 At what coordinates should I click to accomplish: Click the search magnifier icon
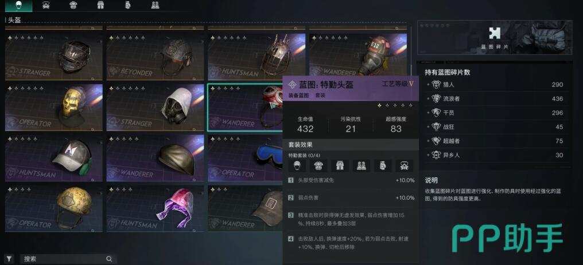click(109, 259)
